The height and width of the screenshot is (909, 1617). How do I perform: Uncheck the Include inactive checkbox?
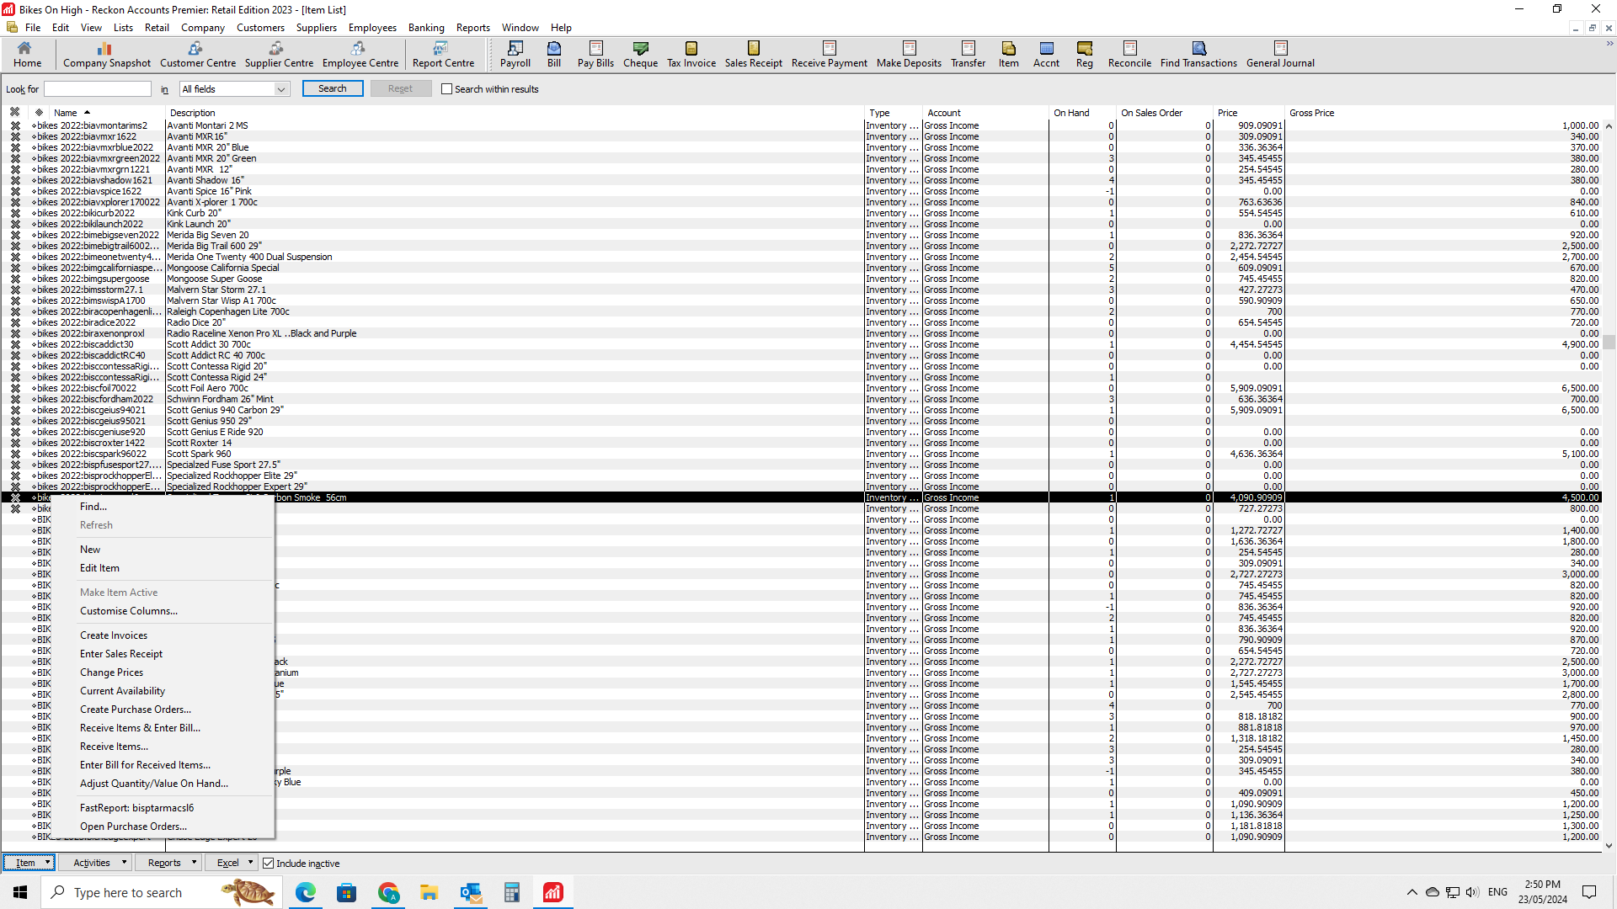[269, 864]
